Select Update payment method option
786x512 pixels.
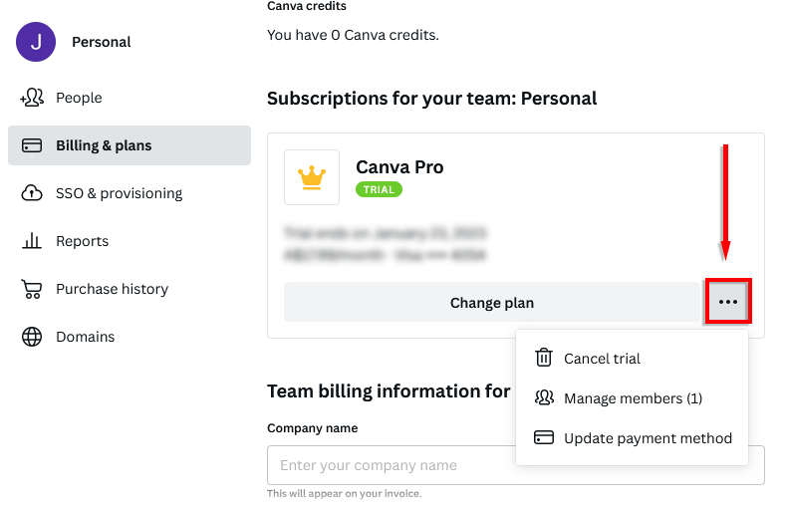coord(648,438)
